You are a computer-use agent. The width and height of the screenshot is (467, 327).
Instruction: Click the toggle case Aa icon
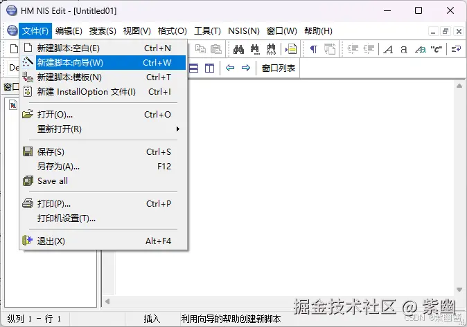[x=421, y=49]
